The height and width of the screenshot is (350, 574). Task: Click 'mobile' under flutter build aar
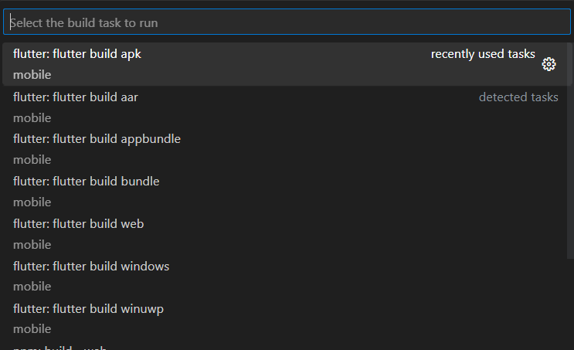[32, 118]
